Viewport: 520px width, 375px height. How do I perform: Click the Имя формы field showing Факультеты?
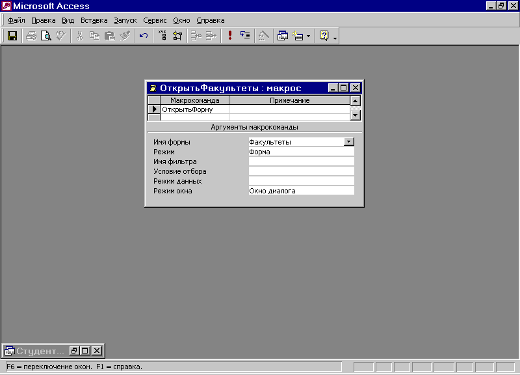(296, 142)
